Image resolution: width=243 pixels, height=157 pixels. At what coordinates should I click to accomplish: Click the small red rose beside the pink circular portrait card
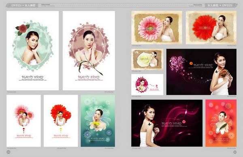tap(156, 86)
